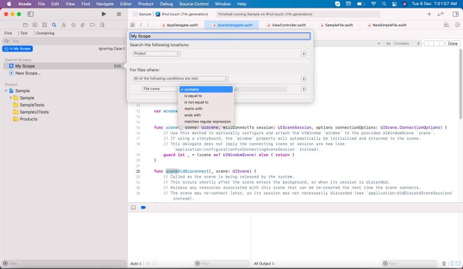Add condition group with plus button
The width and height of the screenshot is (463, 269).
(304, 79)
